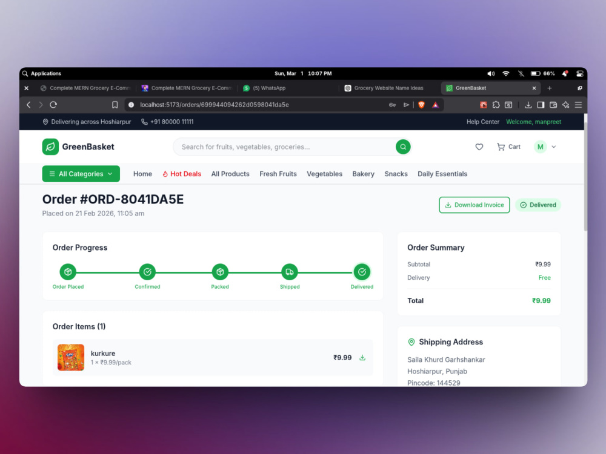Click the battery indicator in menu bar
The image size is (606, 454).
pyautogui.click(x=542, y=73)
